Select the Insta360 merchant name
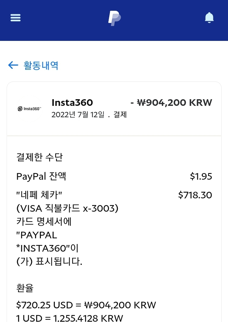Viewport: 228px width, 322px height. pos(72,103)
